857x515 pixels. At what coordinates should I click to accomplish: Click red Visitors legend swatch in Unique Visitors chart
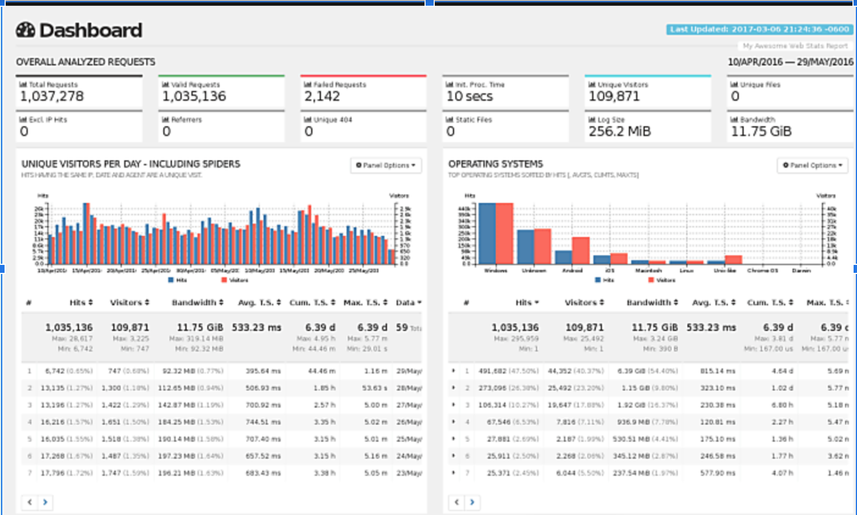[x=224, y=280]
